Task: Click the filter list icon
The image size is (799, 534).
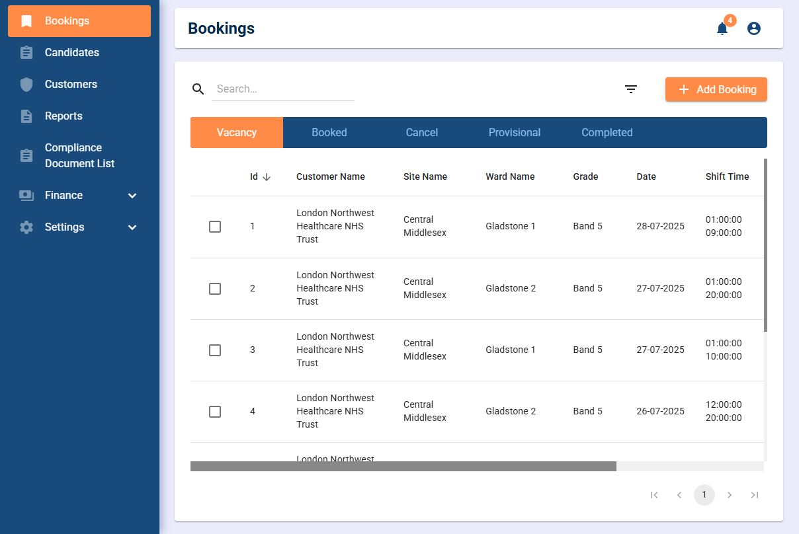Action: pos(631,89)
